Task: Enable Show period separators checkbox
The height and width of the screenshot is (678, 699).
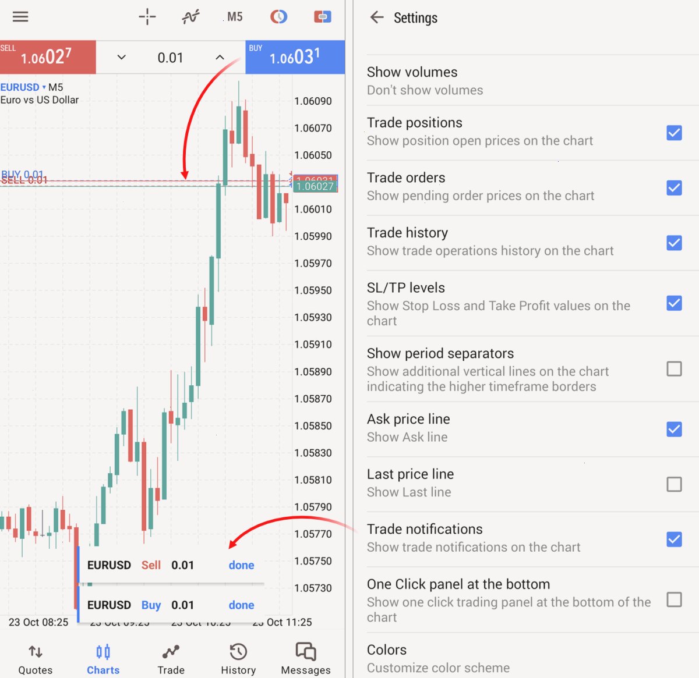Action: tap(674, 369)
